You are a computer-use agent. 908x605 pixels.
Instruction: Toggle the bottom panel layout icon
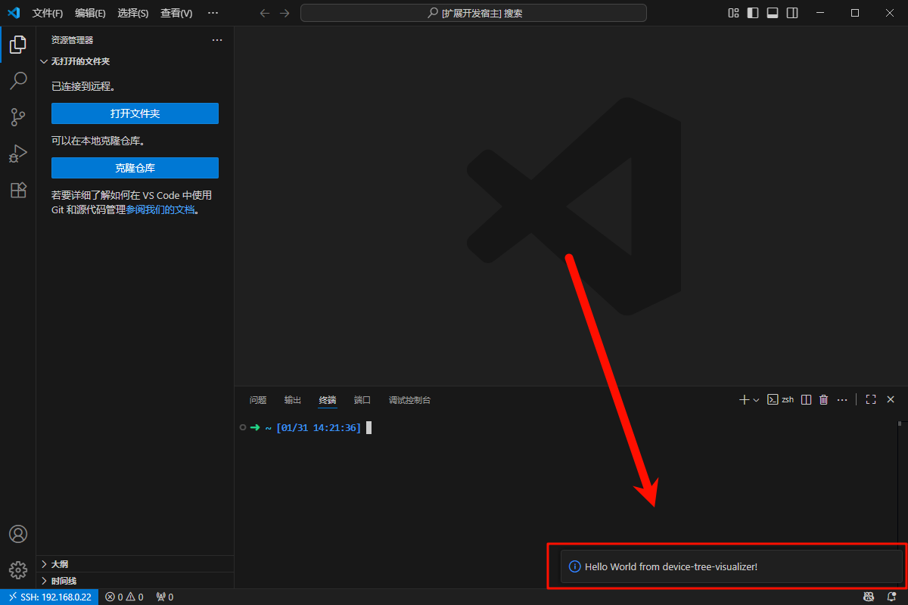[x=773, y=13]
